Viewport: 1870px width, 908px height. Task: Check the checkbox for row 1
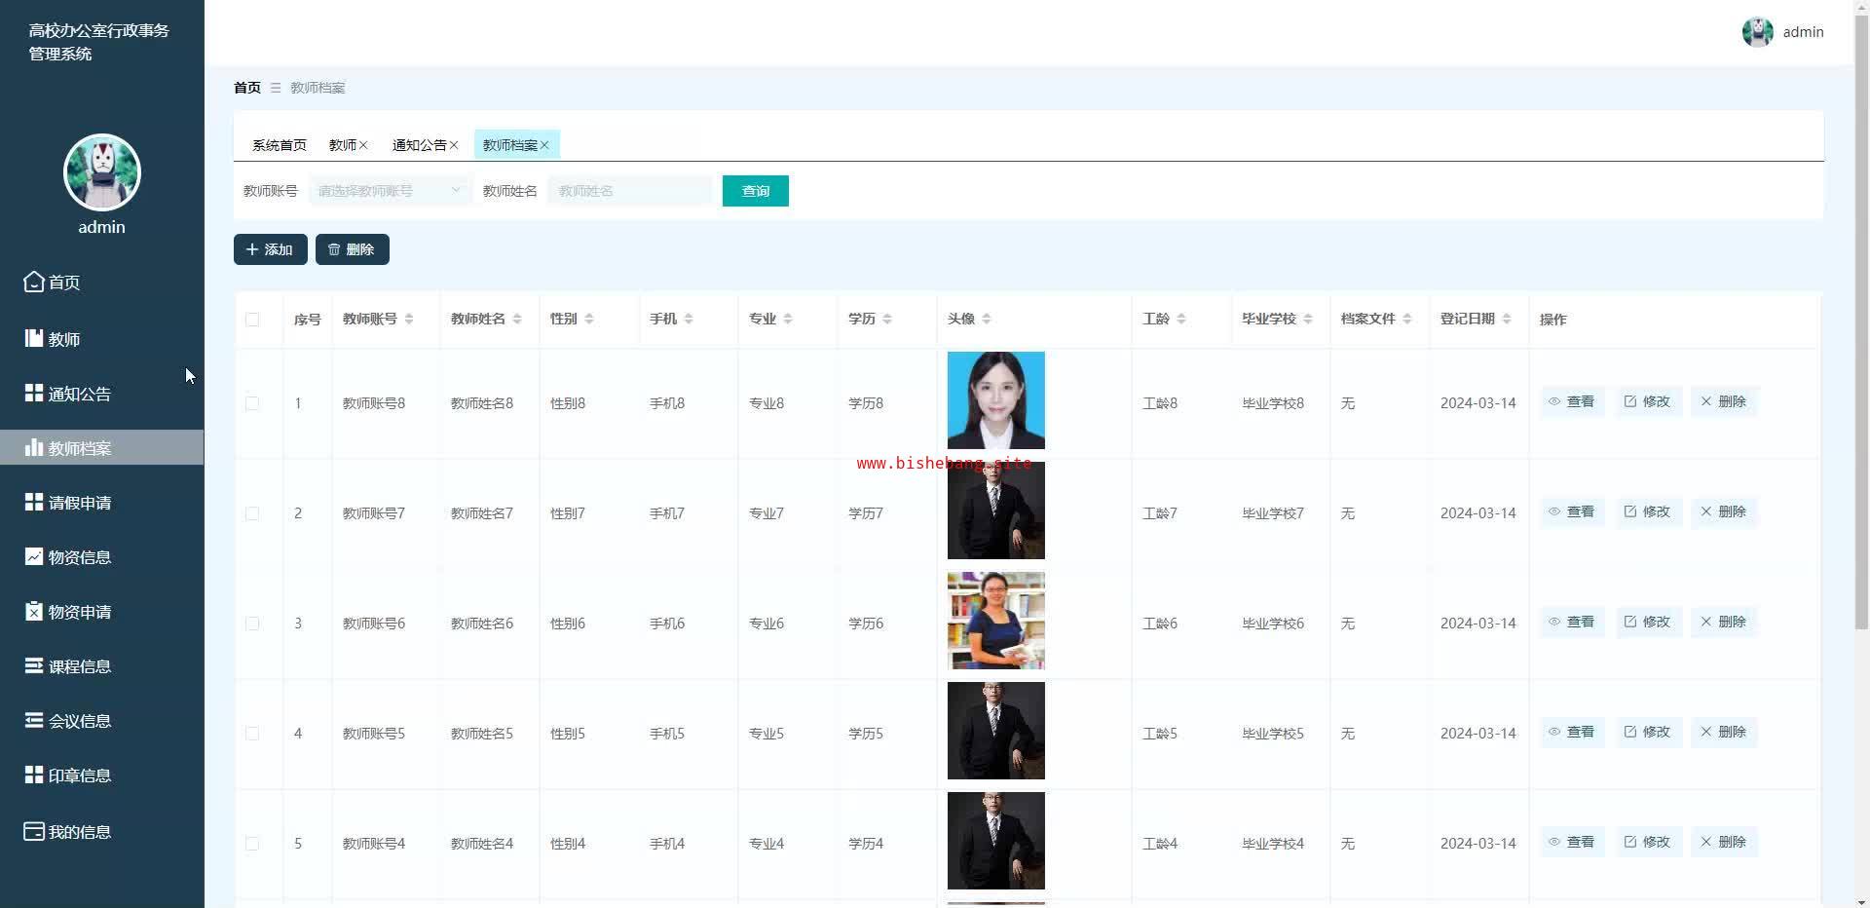[x=252, y=403]
